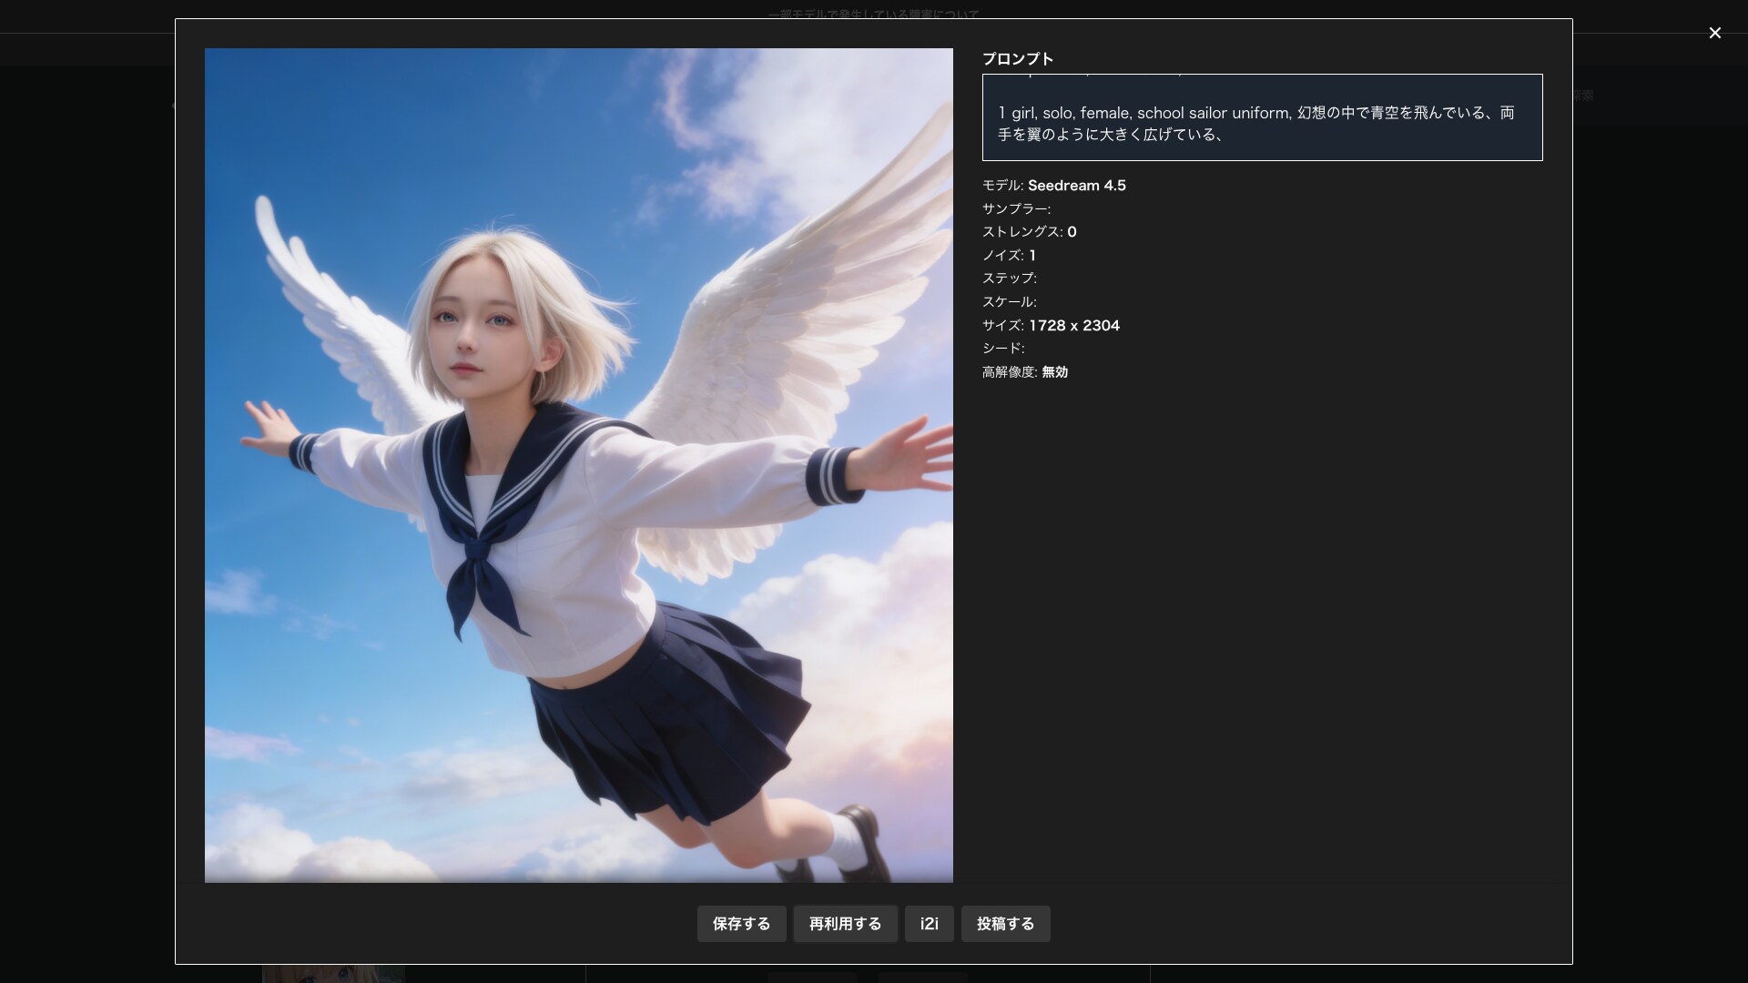Image resolution: width=1748 pixels, height=983 pixels.
Task: Close the image detail dialog
Action: pos(1714,33)
